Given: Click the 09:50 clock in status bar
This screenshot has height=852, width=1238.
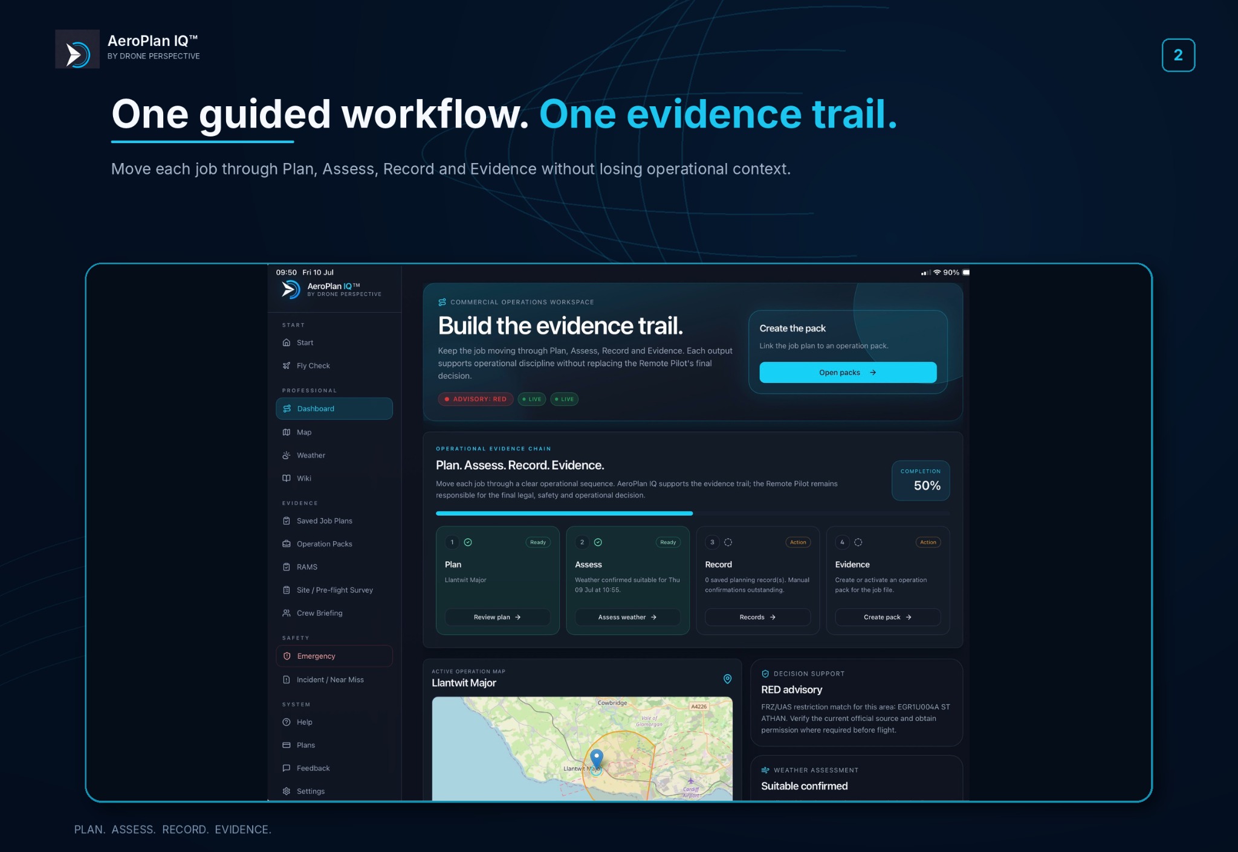Looking at the screenshot, I should 286,272.
